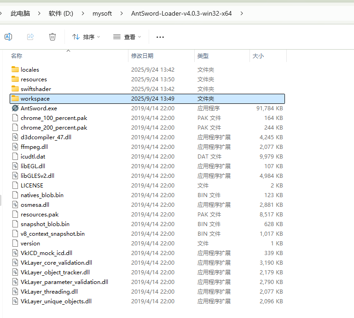This screenshot has height=318, width=354.
Task: Select the resources.pak file icon
Action: point(15,215)
